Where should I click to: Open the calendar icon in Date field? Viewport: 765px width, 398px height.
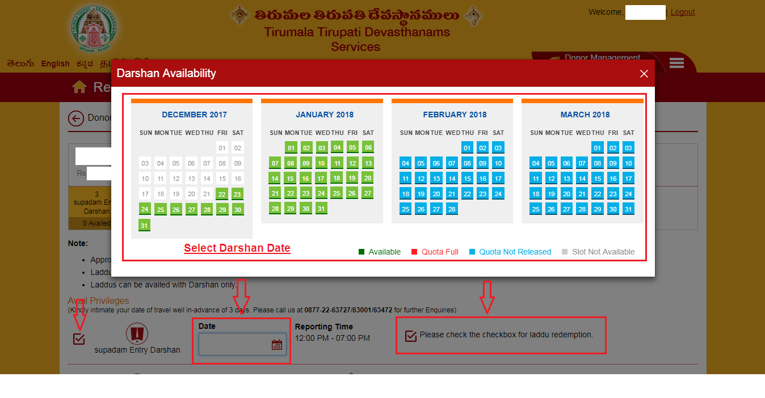pyautogui.click(x=277, y=344)
